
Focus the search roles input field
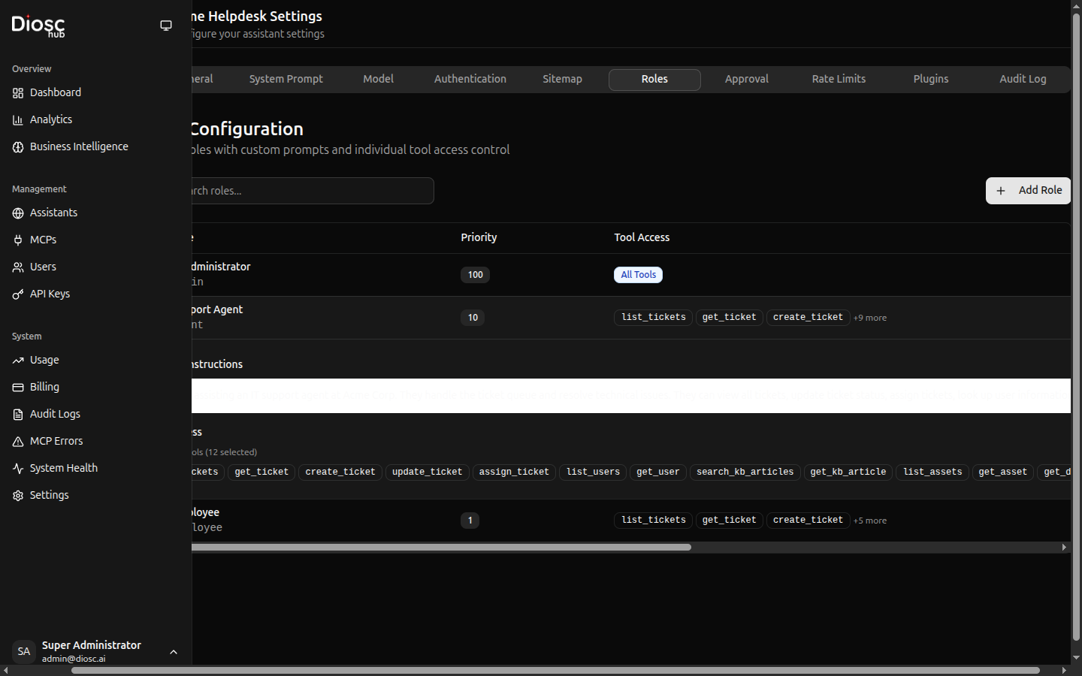tap(312, 191)
